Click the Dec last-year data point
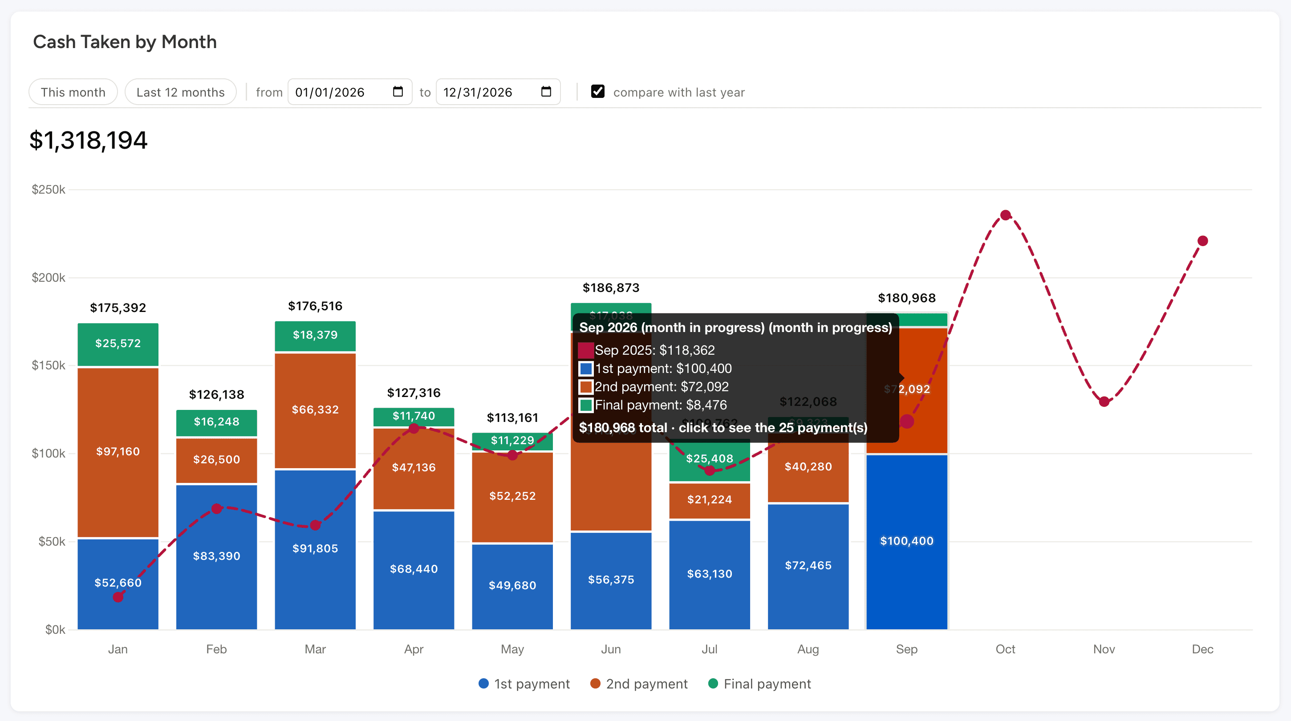Image resolution: width=1291 pixels, height=721 pixels. [1203, 241]
